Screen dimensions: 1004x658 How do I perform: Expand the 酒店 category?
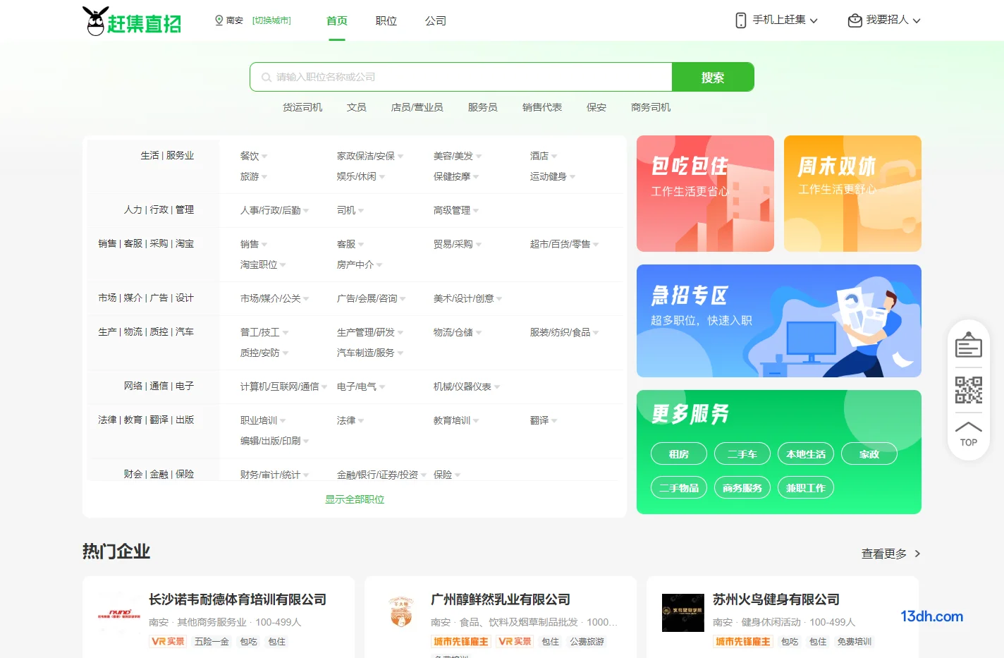(544, 156)
